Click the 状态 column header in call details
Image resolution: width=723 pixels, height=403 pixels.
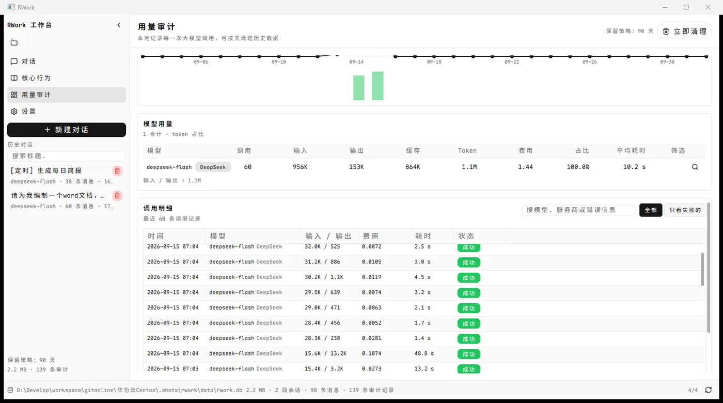point(479,236)
